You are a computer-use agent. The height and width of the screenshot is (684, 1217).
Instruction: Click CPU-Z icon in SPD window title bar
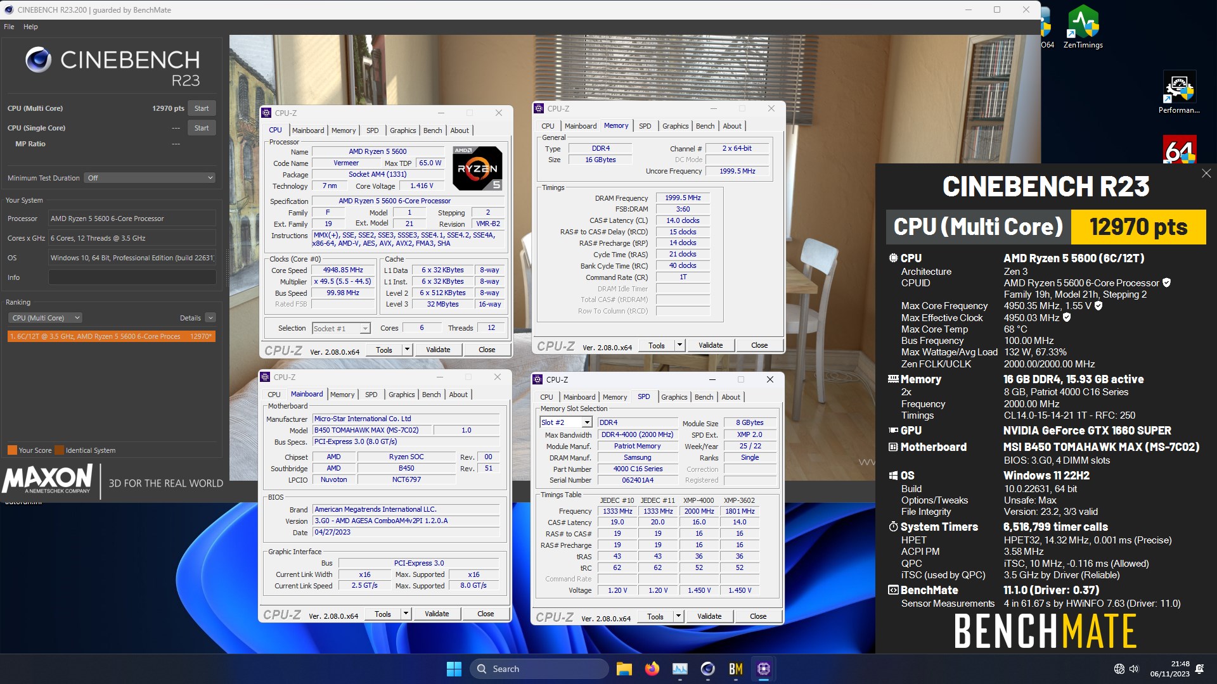(538, 379)
